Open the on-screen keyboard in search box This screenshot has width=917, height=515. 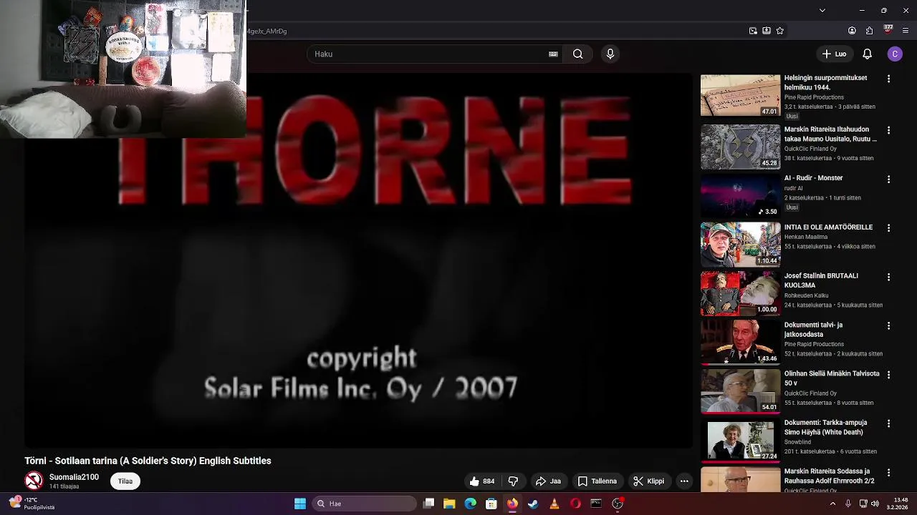click(x=553, y=54)
